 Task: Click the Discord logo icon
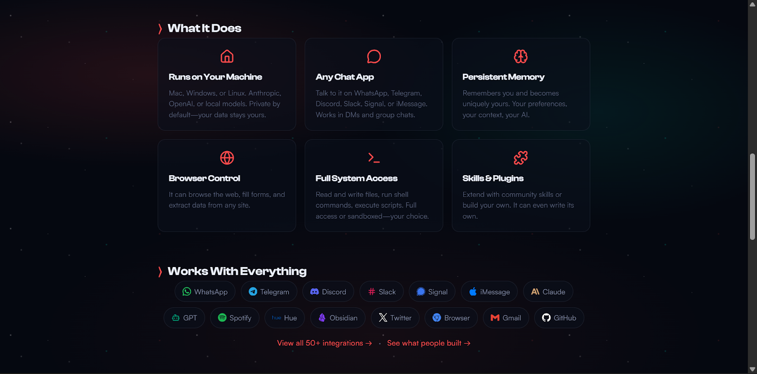[314, 292]
